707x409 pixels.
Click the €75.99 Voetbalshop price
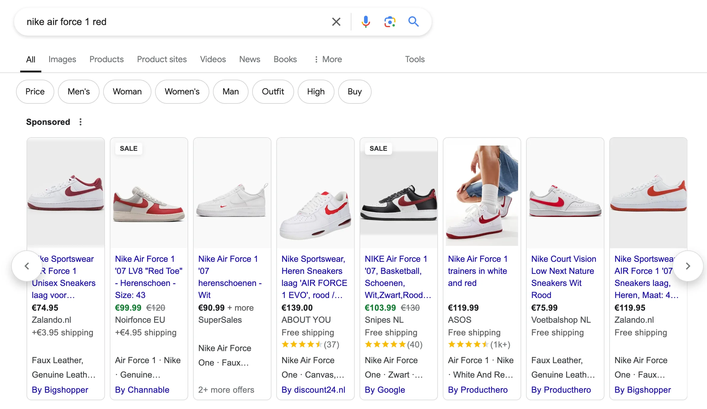544,308
